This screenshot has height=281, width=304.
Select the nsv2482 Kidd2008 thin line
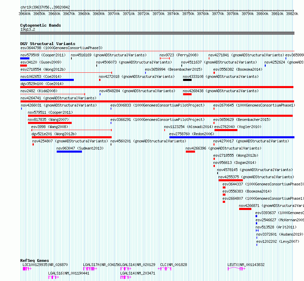coord(53,94)
